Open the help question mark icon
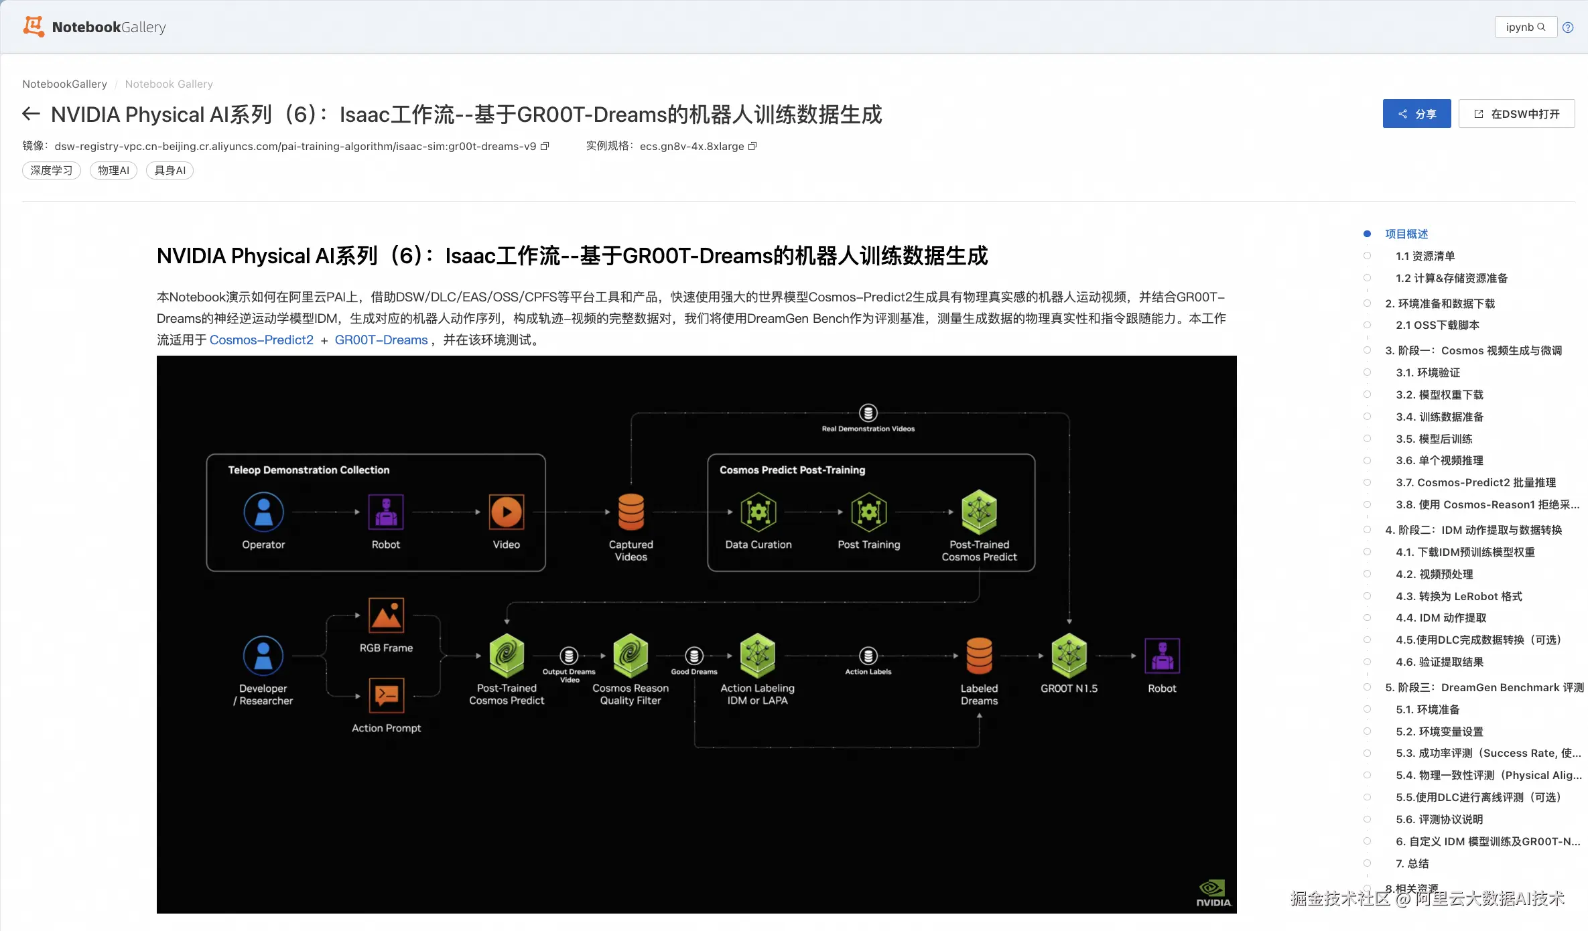The width and height of the screenshot is (1588, 931). click(x=1568, y=27)
